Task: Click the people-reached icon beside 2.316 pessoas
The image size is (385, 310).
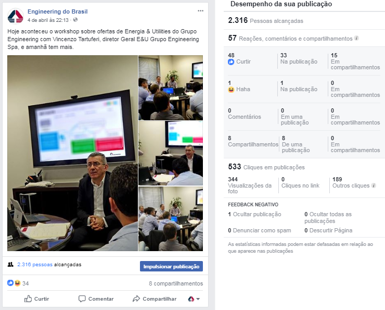Action: click(x=10, y=265)
